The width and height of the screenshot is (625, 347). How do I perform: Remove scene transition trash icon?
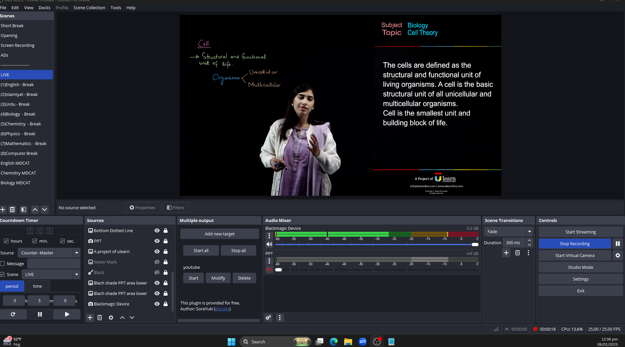(517, 253)
